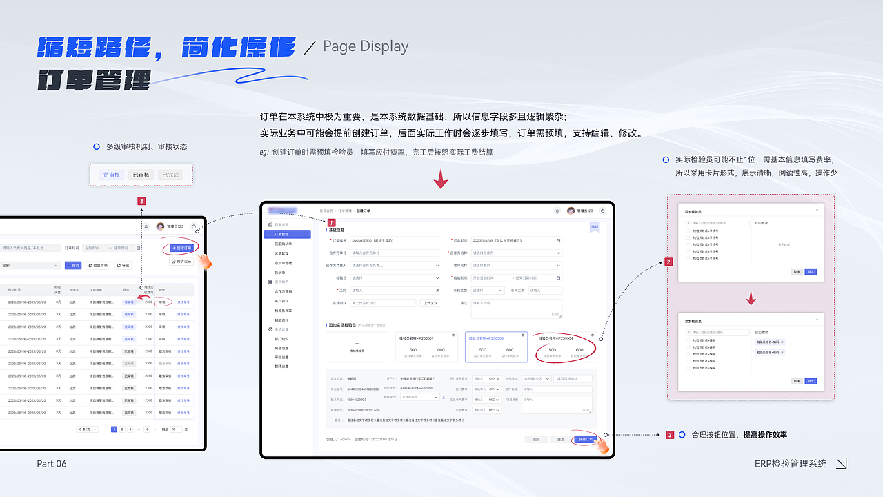Click the 管理员123 avatar in the order list window
Image resolution: width=883 pixels, height=497 pixels.
point(160,226)
